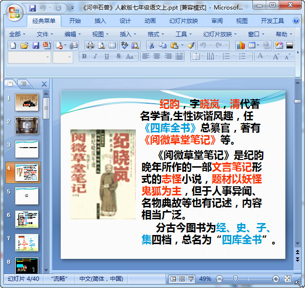Close the slide thumbnail pane

(44, 84)
